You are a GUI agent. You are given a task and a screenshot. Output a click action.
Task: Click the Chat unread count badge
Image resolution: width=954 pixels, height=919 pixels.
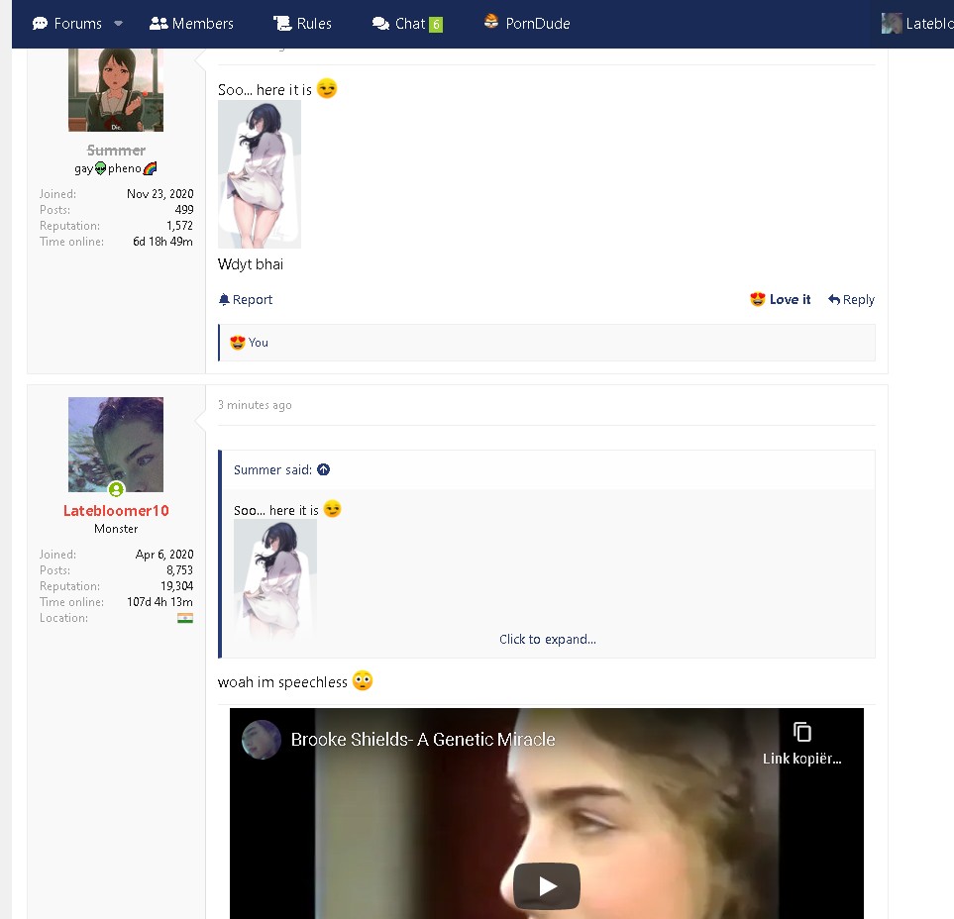[x=436, y=25]
